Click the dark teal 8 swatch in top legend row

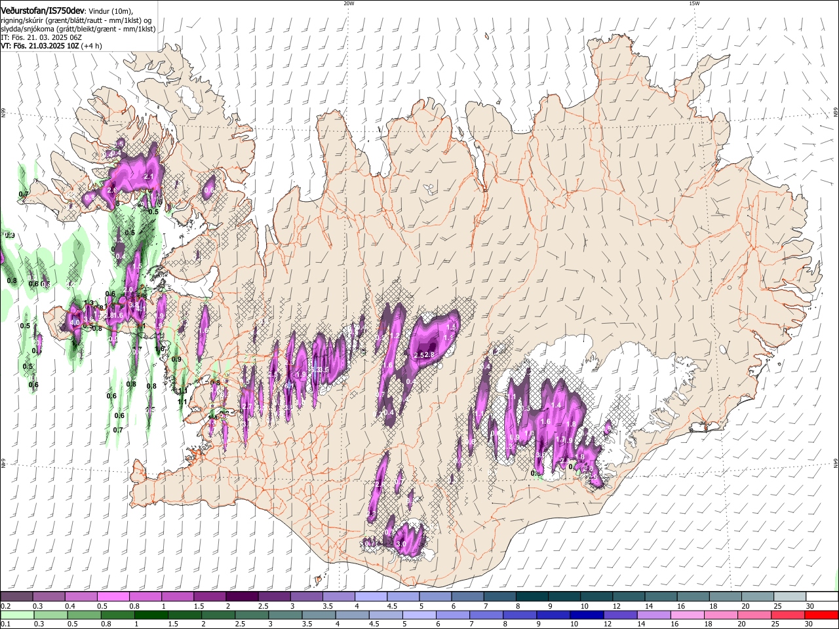(x=532, y=596)
